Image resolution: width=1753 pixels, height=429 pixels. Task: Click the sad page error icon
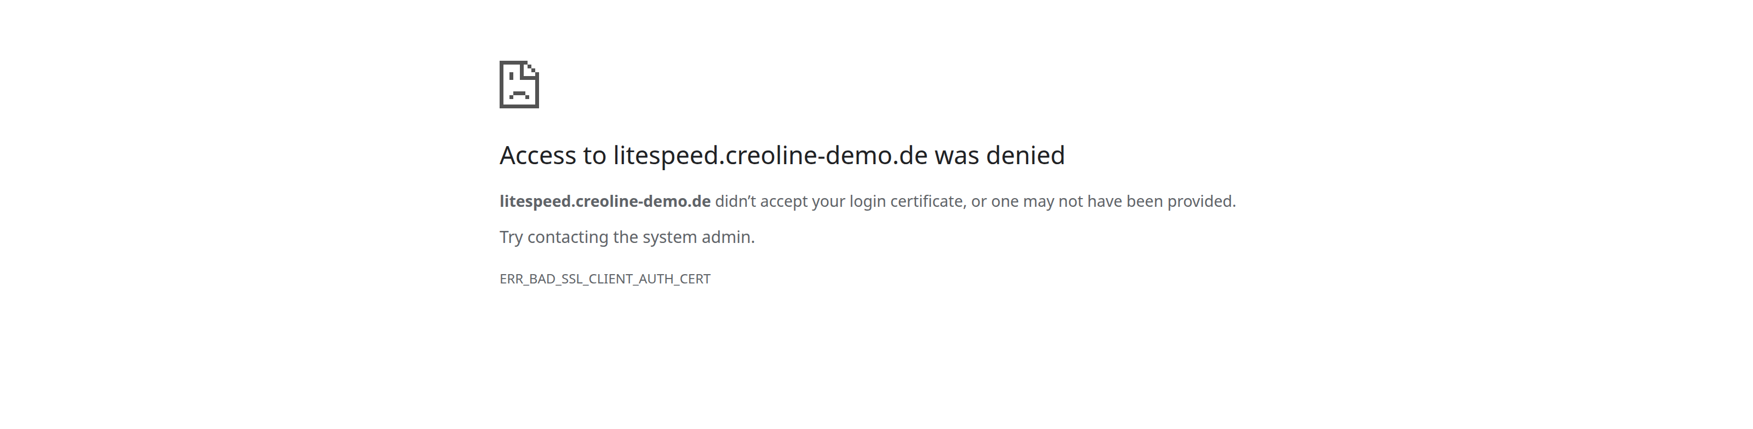[519, 84]
